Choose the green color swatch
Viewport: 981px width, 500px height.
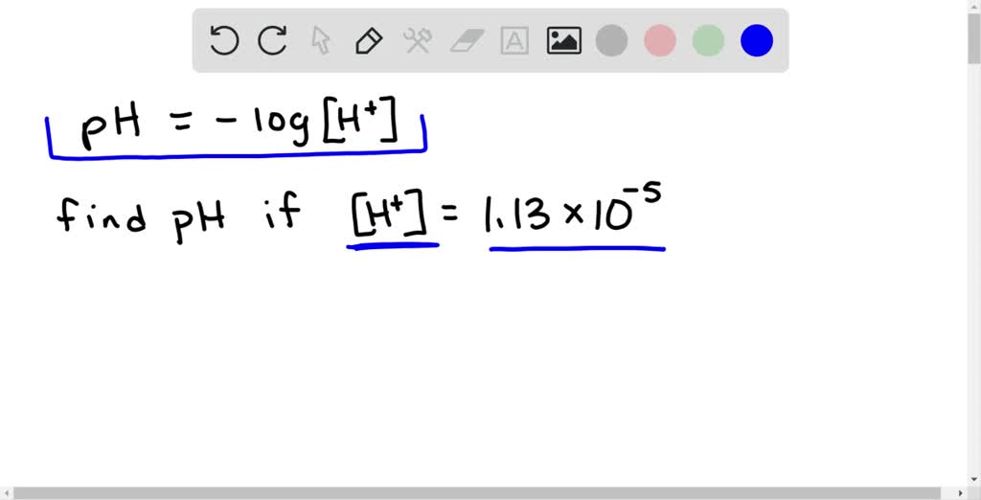708,40
